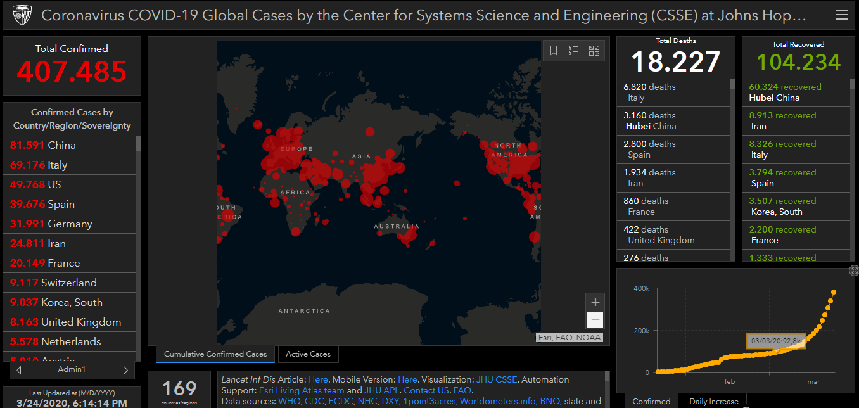Viewport: 859px width, 408px height.
Task: Open the Lancet Inf Dis article Here link
Action: coord(318,379)
